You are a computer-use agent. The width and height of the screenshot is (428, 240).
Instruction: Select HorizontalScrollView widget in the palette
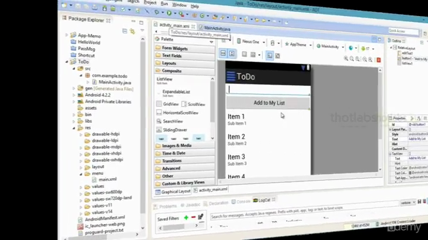point(177,113)
